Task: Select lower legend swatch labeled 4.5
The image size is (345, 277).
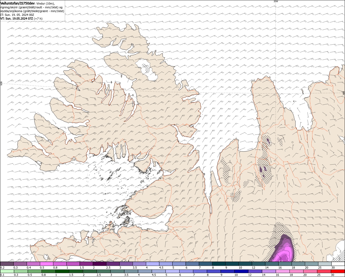Action: [159, 271]
